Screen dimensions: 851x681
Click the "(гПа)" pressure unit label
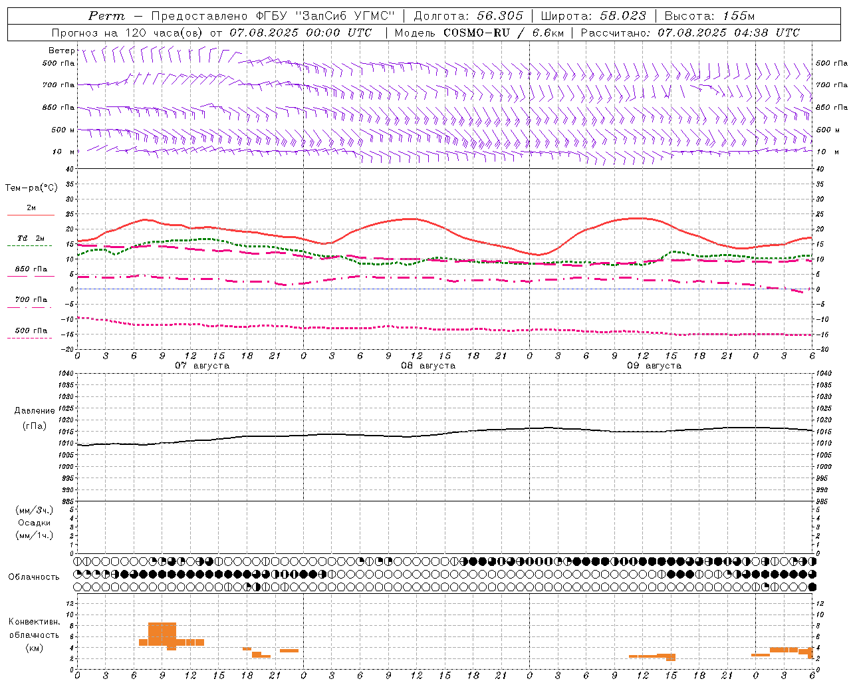tap(35, 426)
